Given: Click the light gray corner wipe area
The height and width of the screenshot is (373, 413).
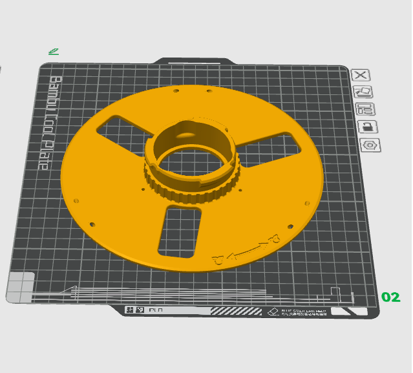Looking at the screenshot, I should point(21,288).
